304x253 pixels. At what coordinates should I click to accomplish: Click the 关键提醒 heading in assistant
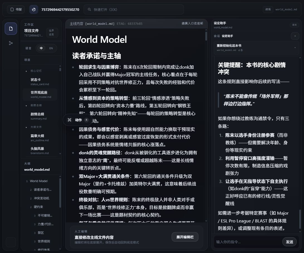(x=252, y=68)
